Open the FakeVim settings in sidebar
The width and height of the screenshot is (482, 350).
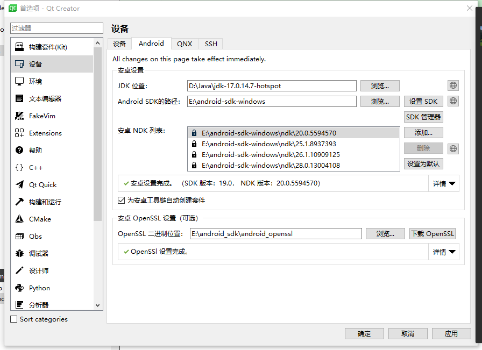(x=39, y=116)
